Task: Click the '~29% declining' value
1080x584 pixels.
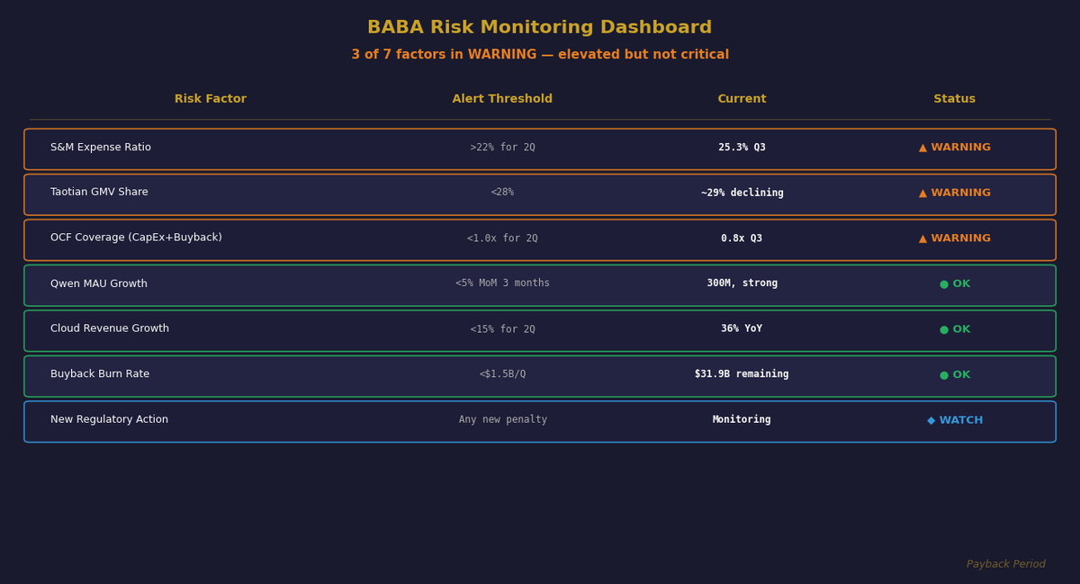Action: pyautogui.click(x=742, y=193)
